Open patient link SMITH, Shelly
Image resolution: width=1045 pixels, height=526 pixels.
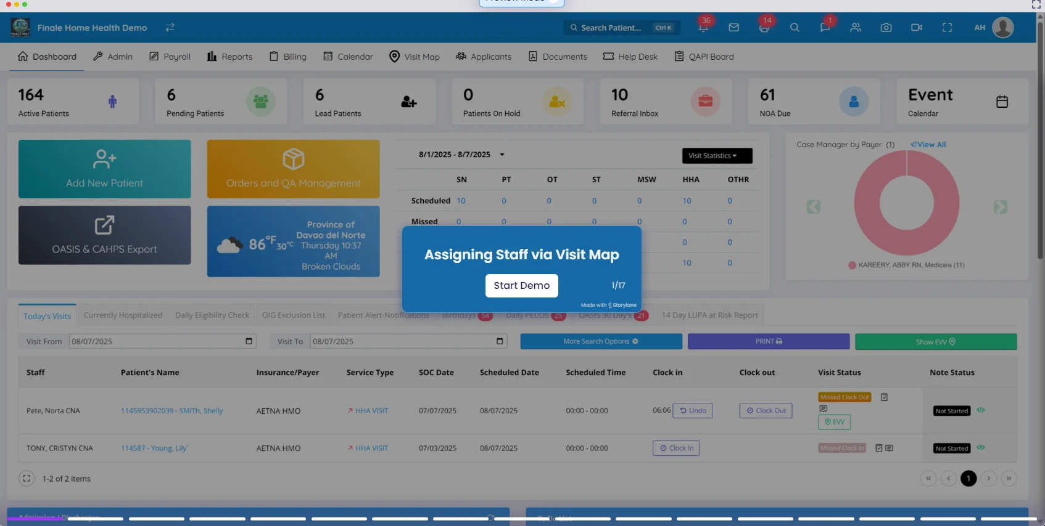click(x=171, y=411)
